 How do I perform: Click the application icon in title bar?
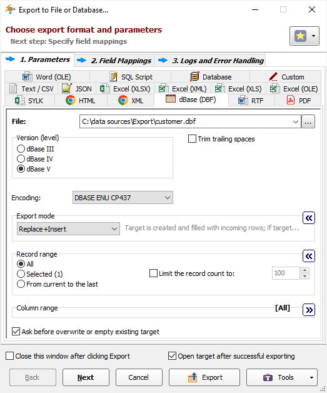click(10, 9)
